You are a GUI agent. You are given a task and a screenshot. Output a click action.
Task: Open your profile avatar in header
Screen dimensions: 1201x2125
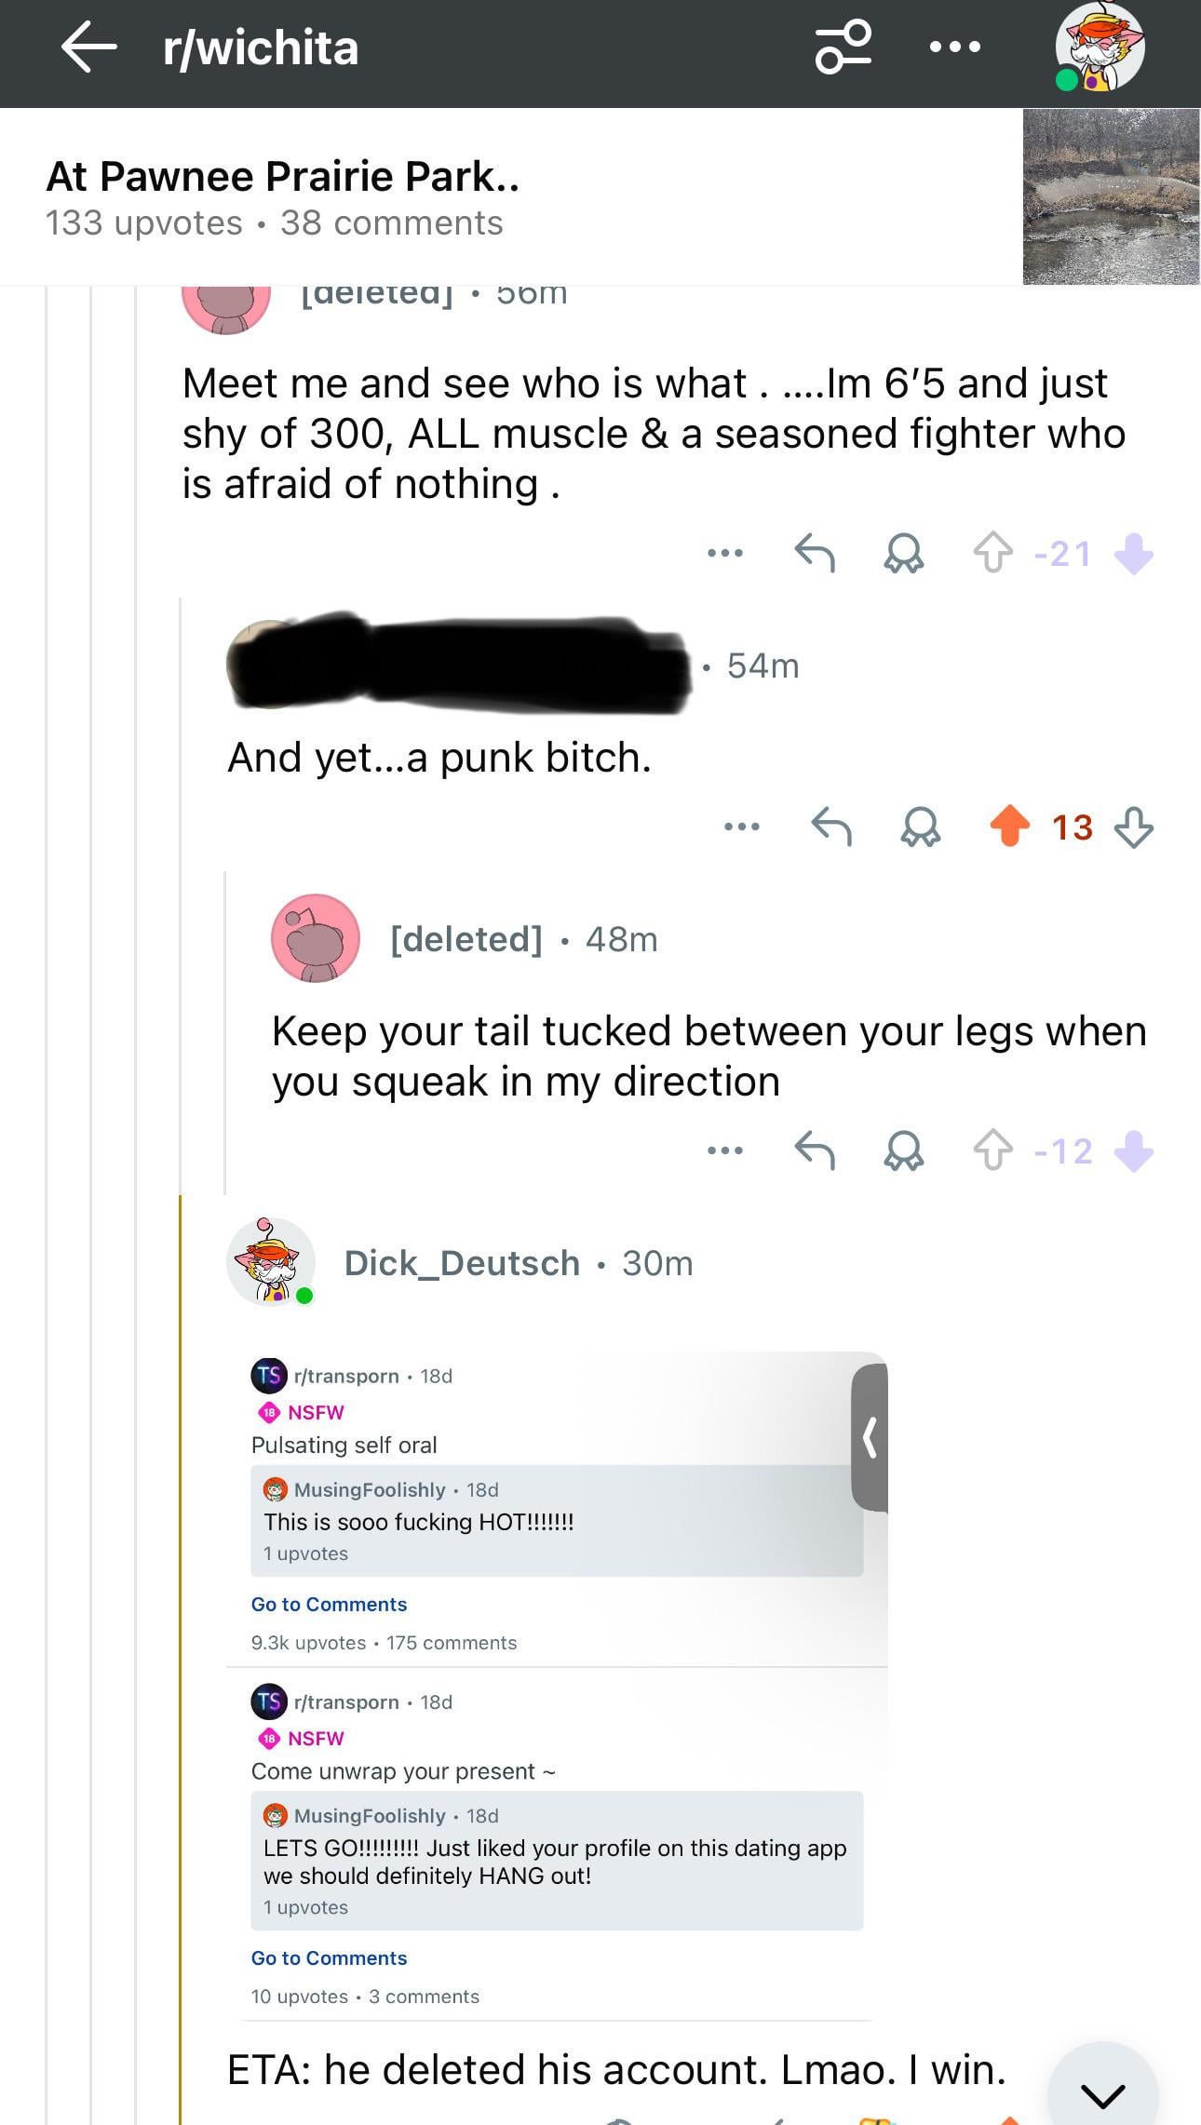point(1099,47)
